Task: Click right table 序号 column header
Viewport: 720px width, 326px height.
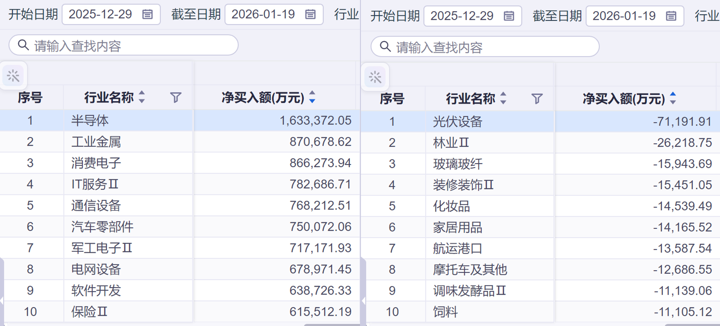Action: coord(392,99)
